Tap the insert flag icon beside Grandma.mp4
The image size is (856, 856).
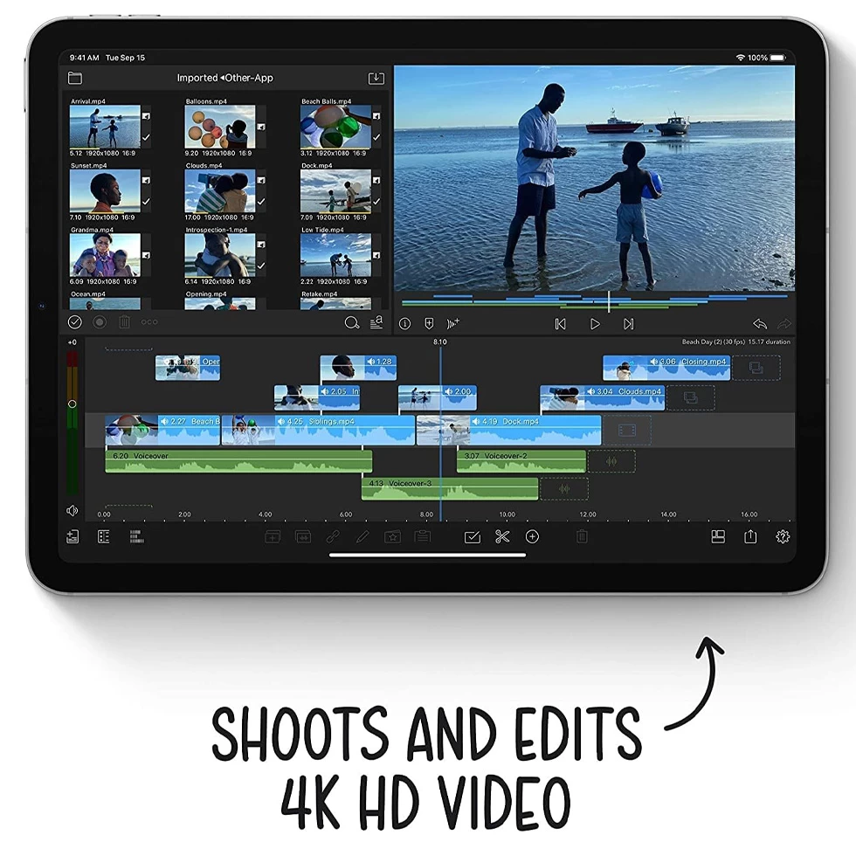pos(147,255)
